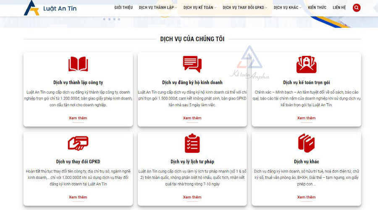Click Xem thêm under kế toán trọn gói
The image size is (378, 210).
tap(307, 118)
